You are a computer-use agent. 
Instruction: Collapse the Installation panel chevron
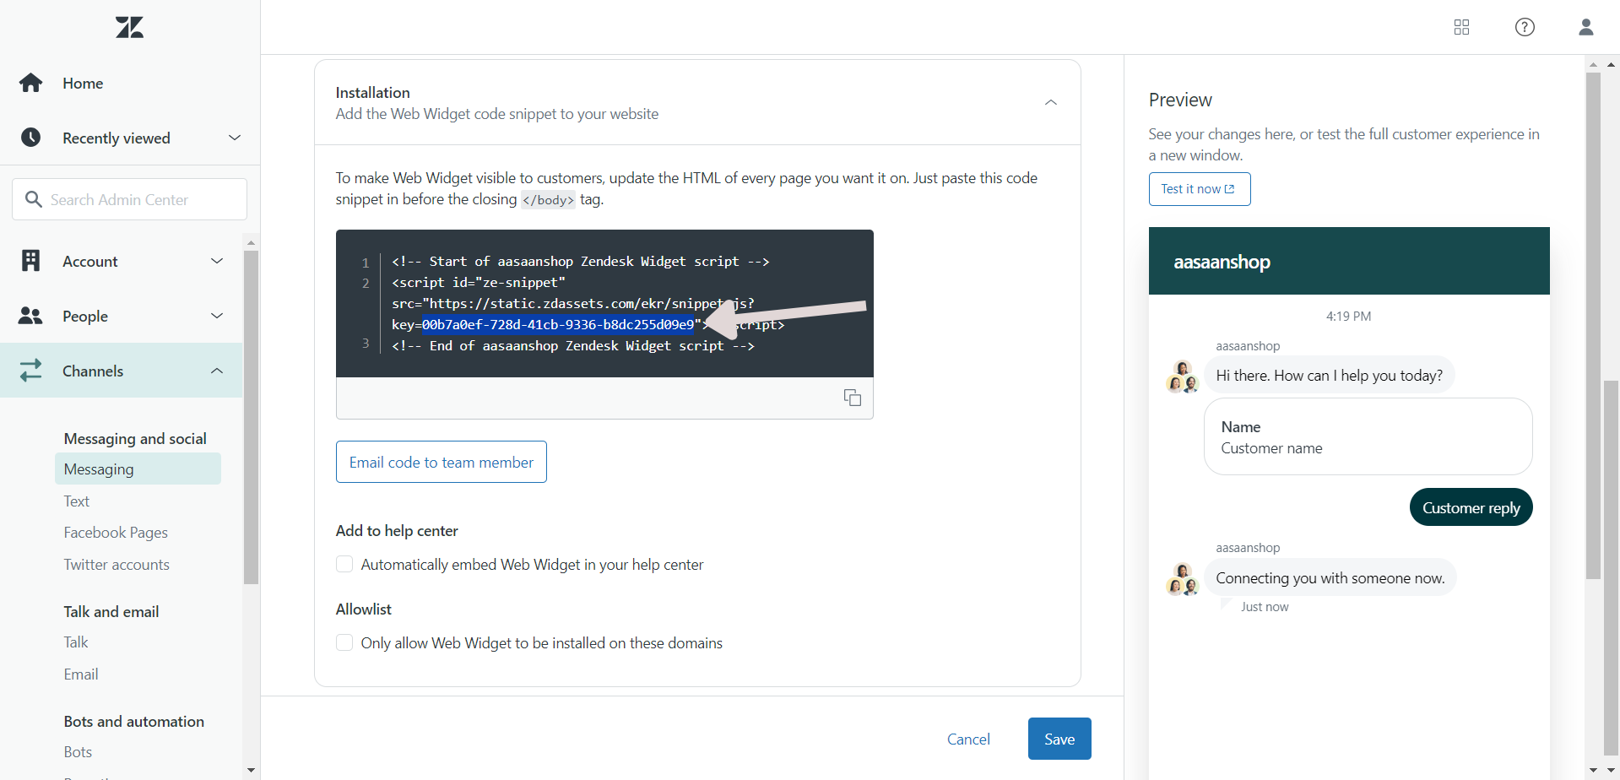click(x=1051, y=102)
